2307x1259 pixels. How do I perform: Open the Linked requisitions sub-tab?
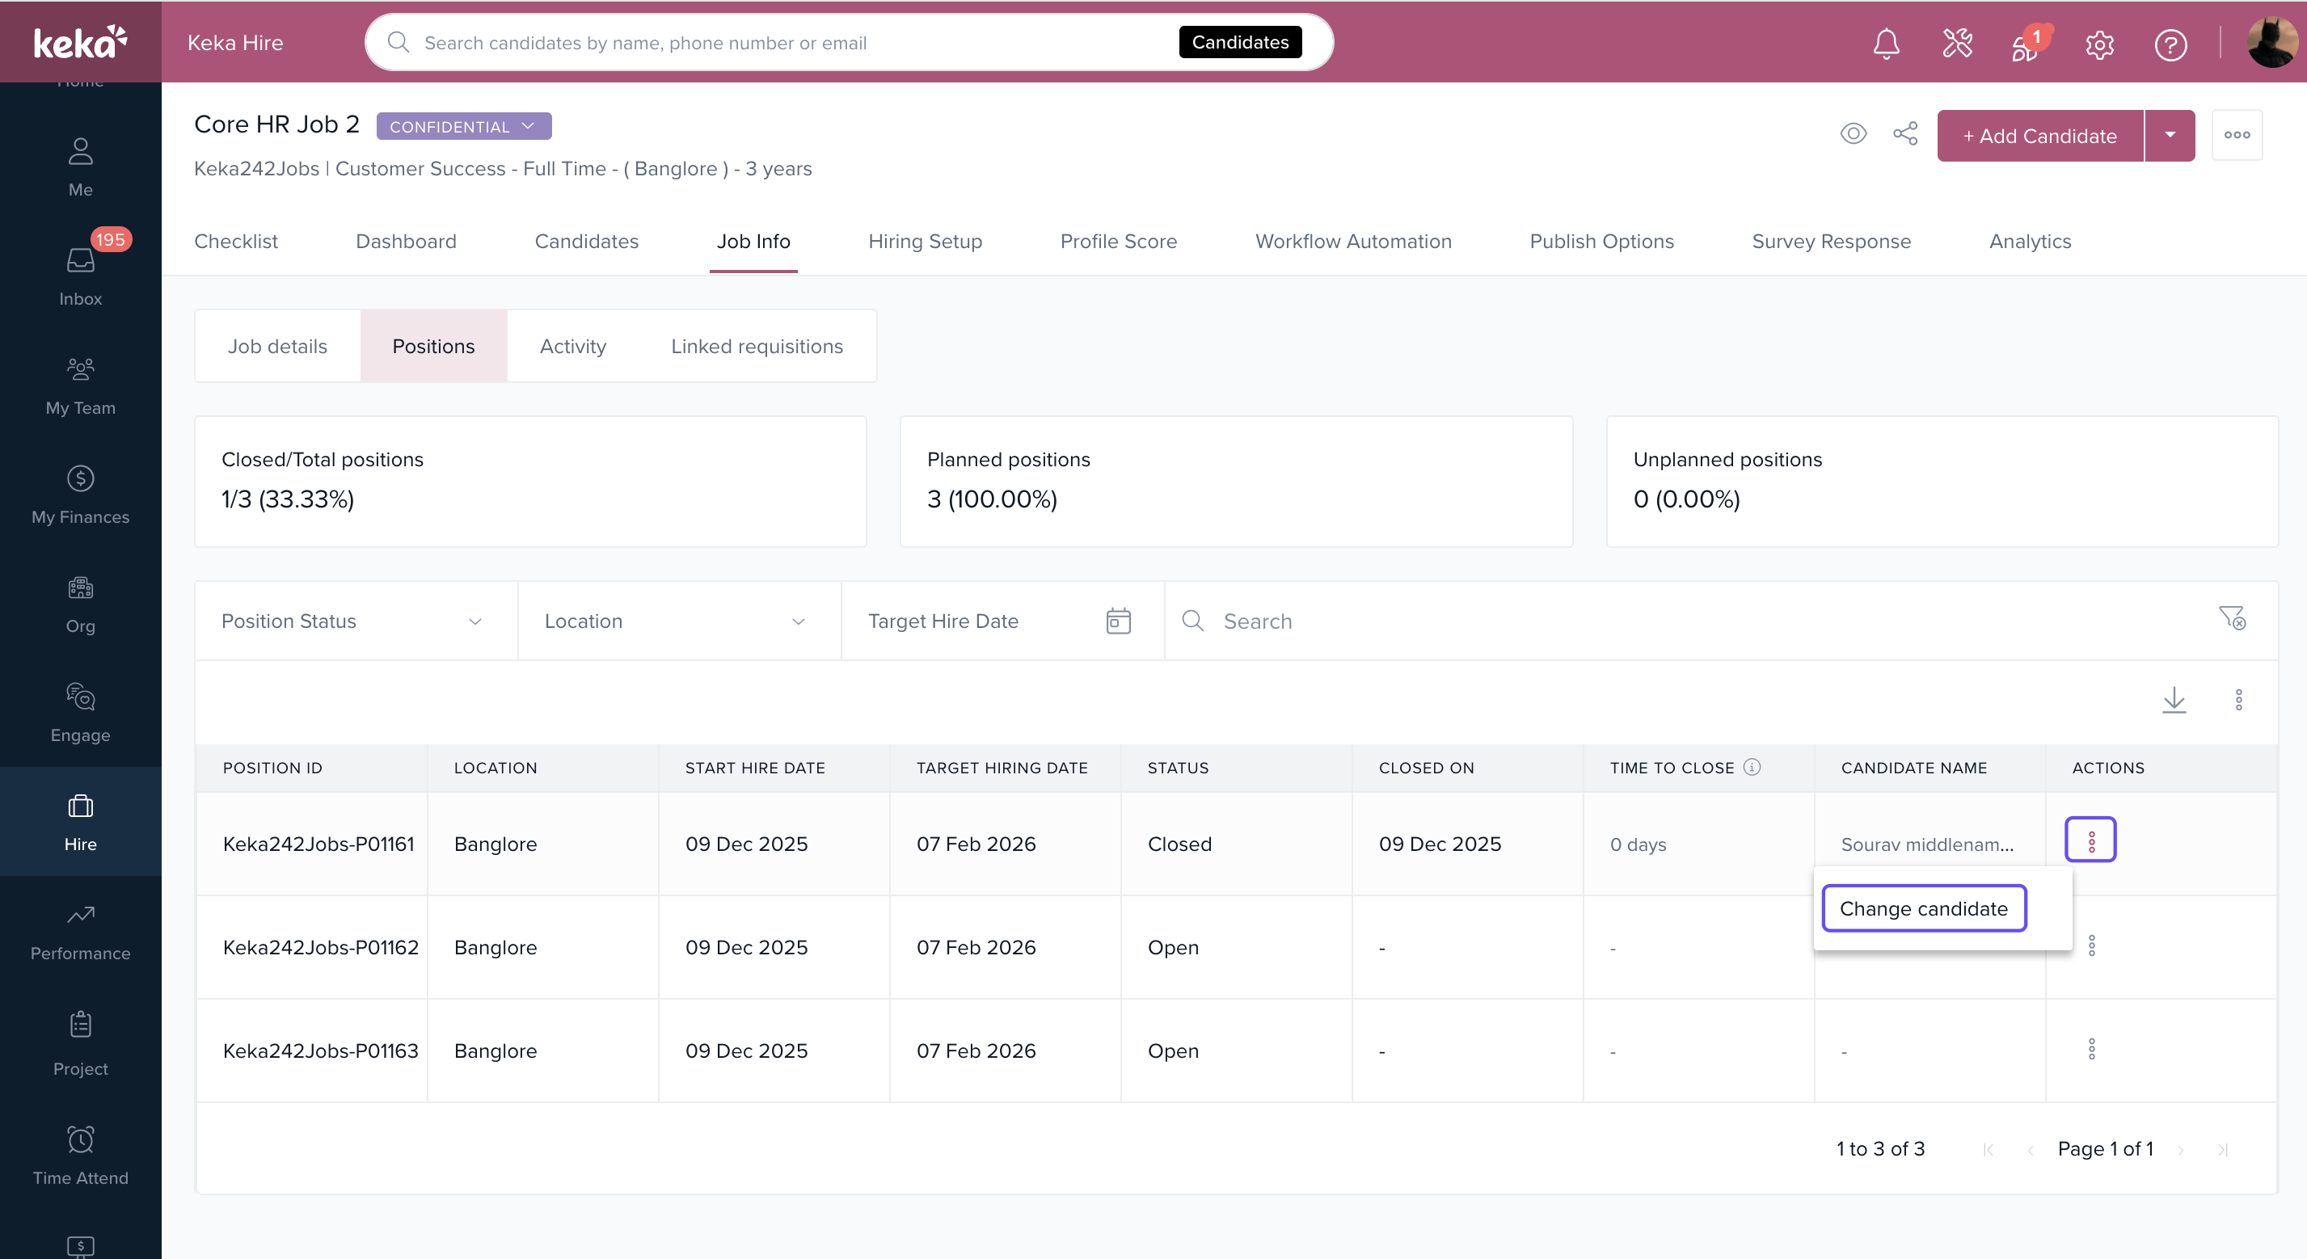click(x=756, y=347)
